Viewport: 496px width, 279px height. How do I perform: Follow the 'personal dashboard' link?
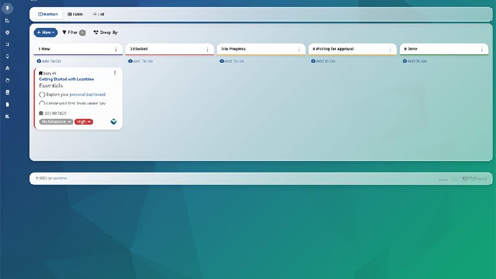[x=87, y=94]
